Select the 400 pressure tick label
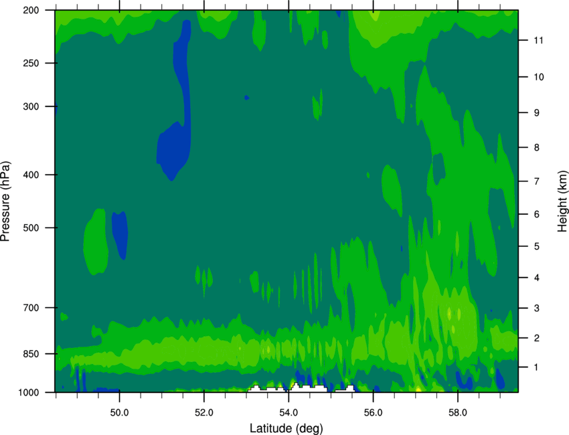 [31, 175]
